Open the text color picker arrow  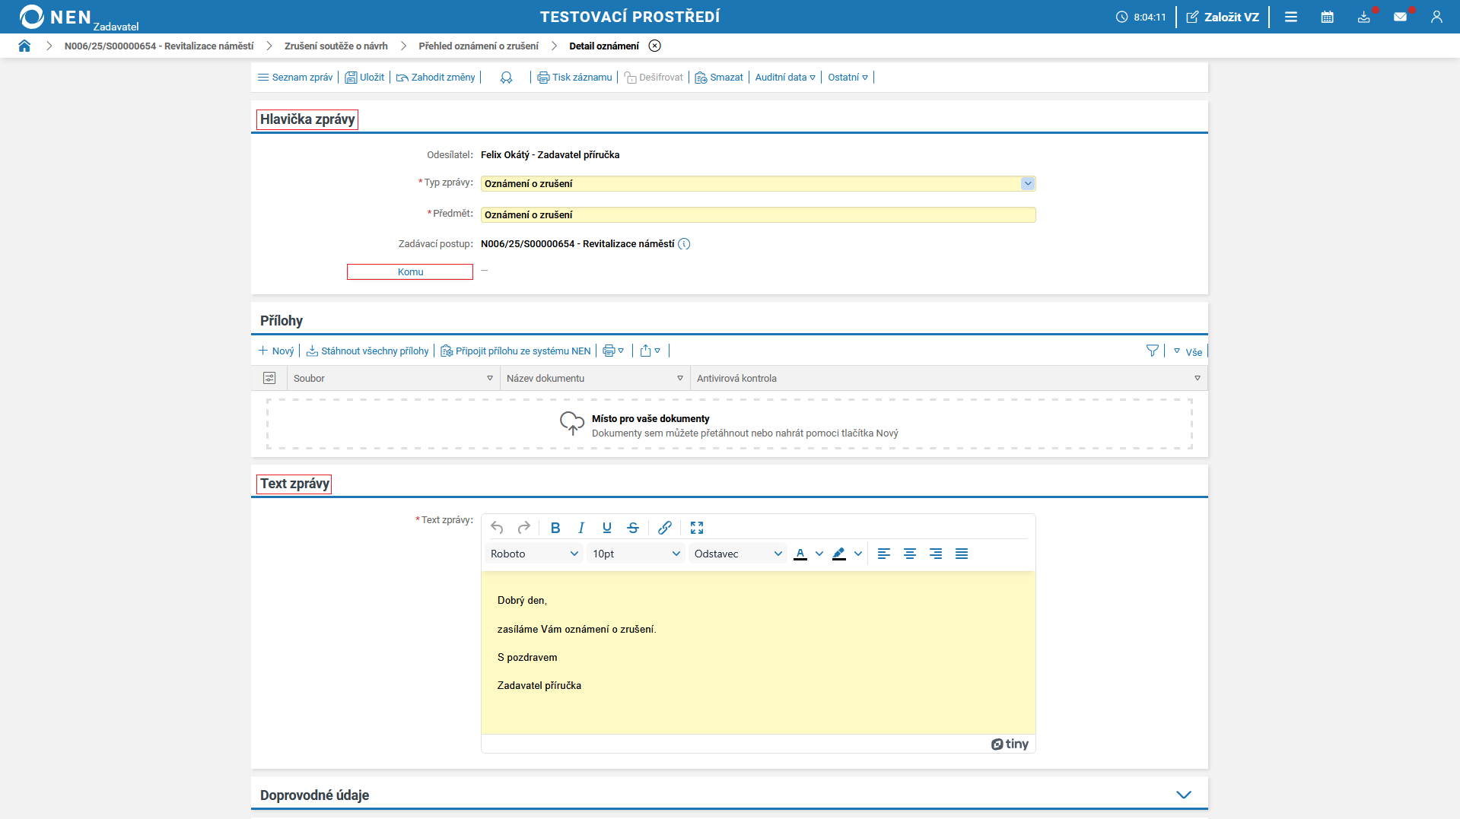[819, 554]
